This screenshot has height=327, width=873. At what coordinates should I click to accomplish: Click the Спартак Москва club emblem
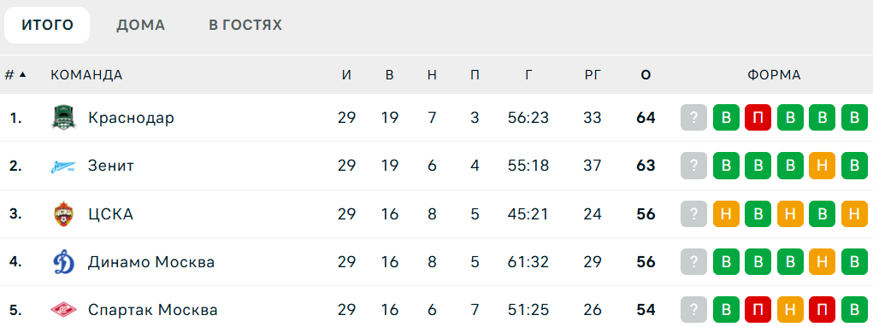[x=63, y=310]
